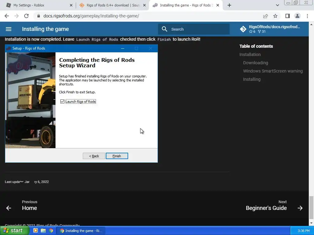Open a new browser tab
This screenshot has height=235, width=314.
click(229, 6)
